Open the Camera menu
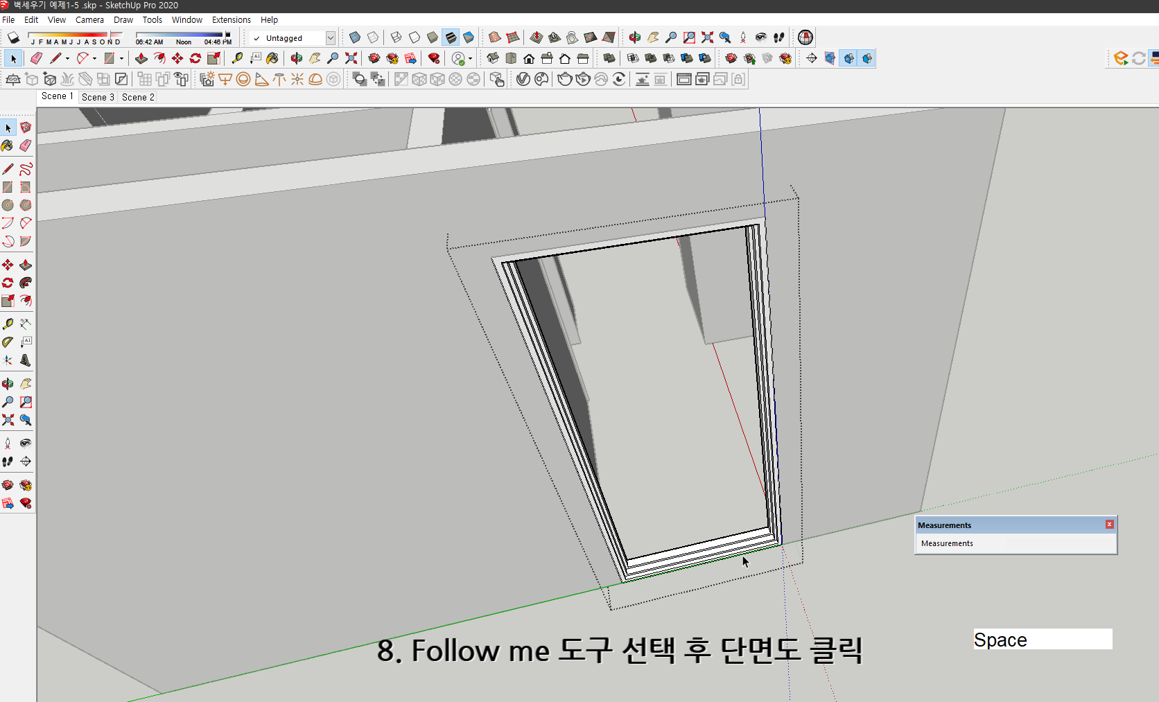 [89, 19]
